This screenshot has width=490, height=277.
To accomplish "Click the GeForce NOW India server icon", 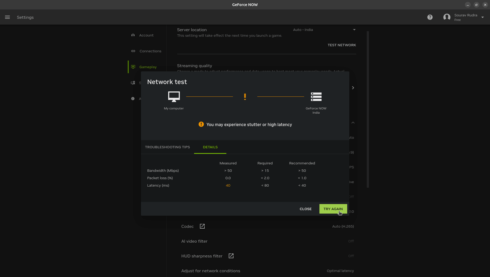I will coord(316,97).
